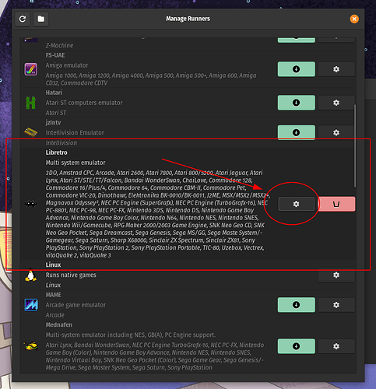Close the Manage Runners dialog
The image size is (376, 389).
tap(354, 19)
